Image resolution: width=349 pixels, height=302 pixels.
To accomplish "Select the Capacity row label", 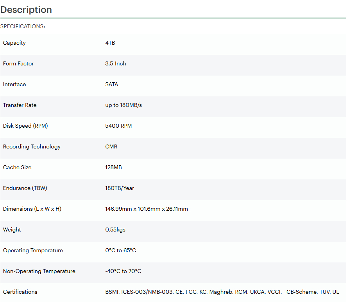I will pos(14,43).
